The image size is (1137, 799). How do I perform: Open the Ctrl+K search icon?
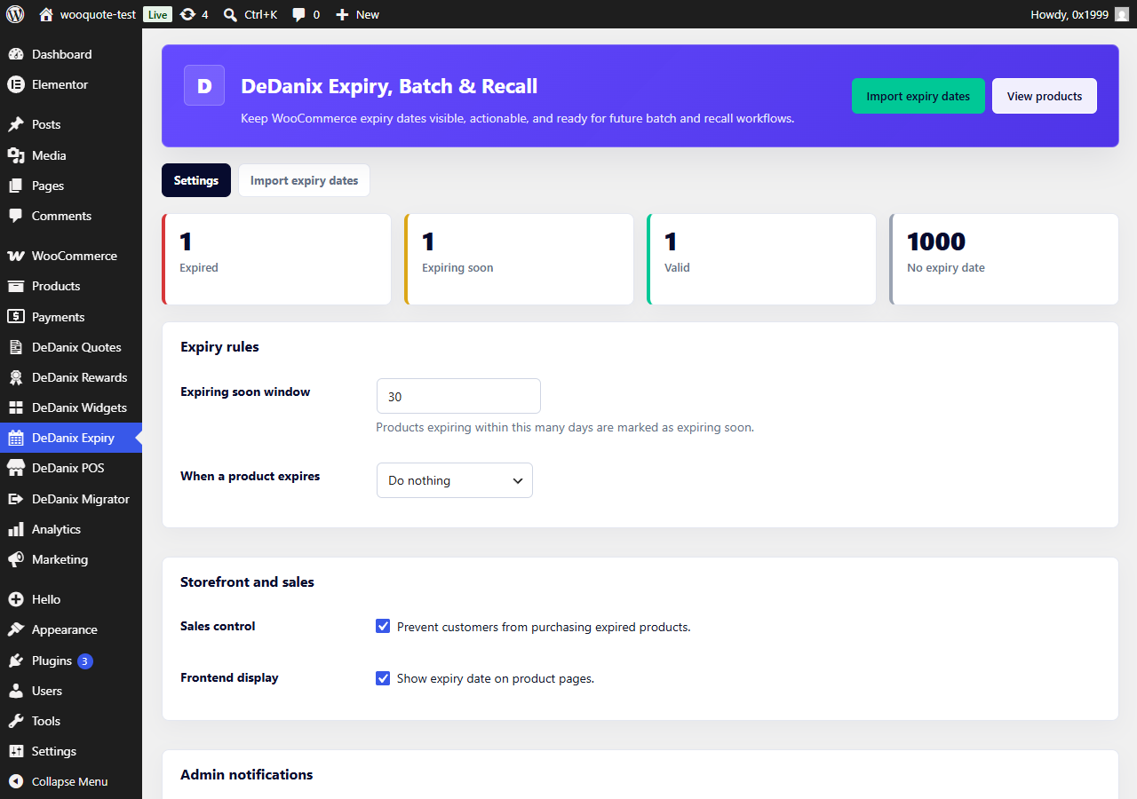tap(230, 14)
